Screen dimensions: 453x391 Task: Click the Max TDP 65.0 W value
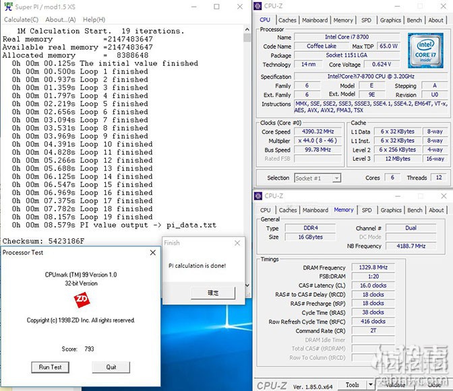click(x=388, y=46)
